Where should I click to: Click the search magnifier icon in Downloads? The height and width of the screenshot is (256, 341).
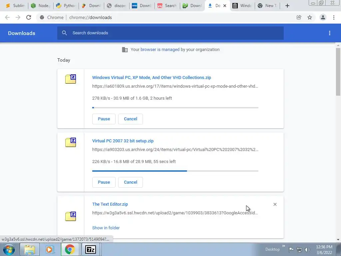click(64, 33)
